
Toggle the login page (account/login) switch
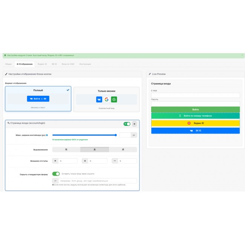pos(127,124)
